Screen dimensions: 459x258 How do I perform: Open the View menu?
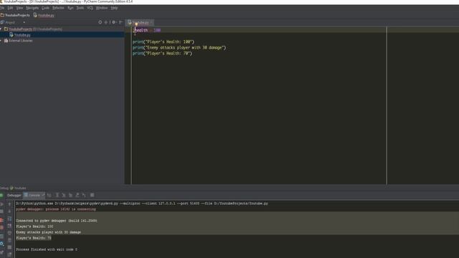[x=19, y=8]
